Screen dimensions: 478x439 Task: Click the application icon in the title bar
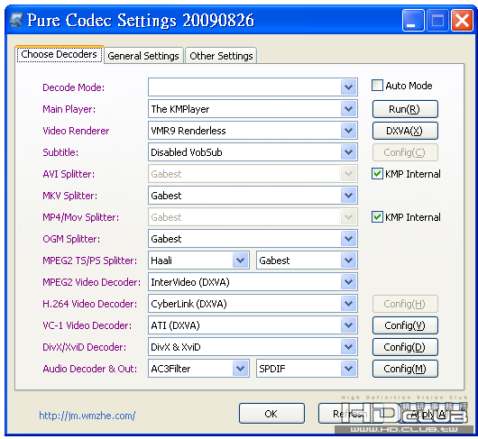(16, 20)
